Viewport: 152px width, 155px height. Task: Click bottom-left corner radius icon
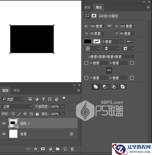86,78
